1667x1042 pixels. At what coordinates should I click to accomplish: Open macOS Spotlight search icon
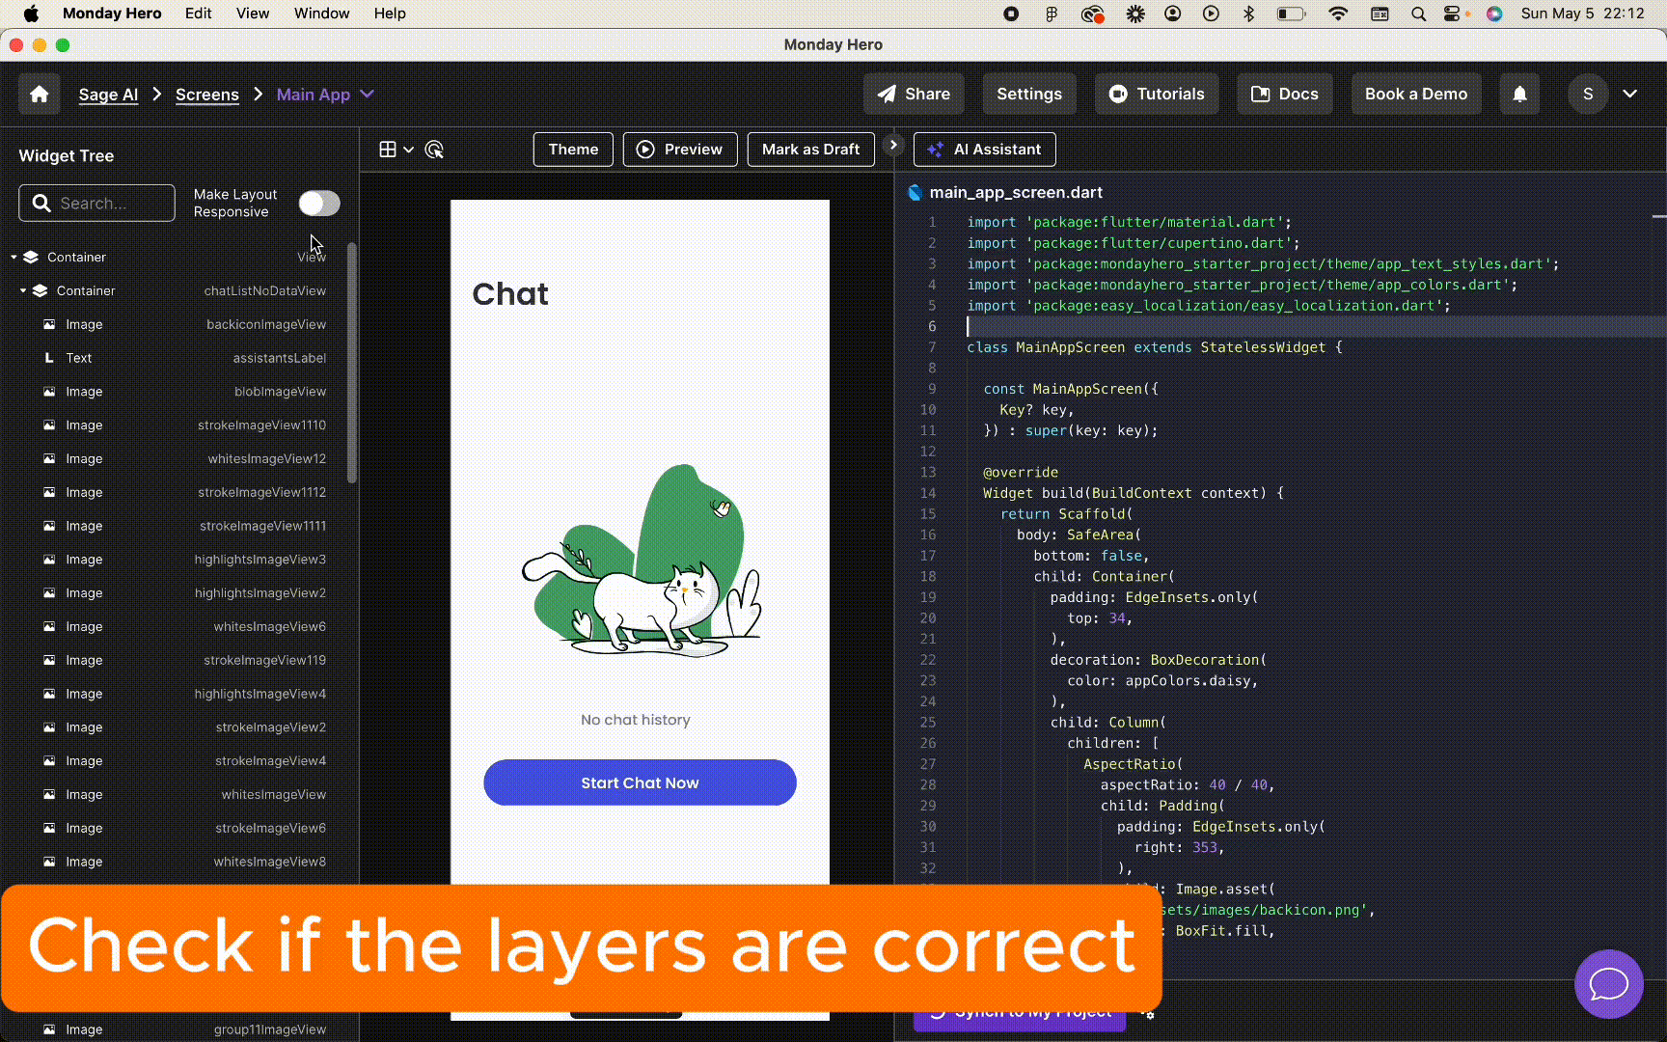click(x=1418, y=14)
